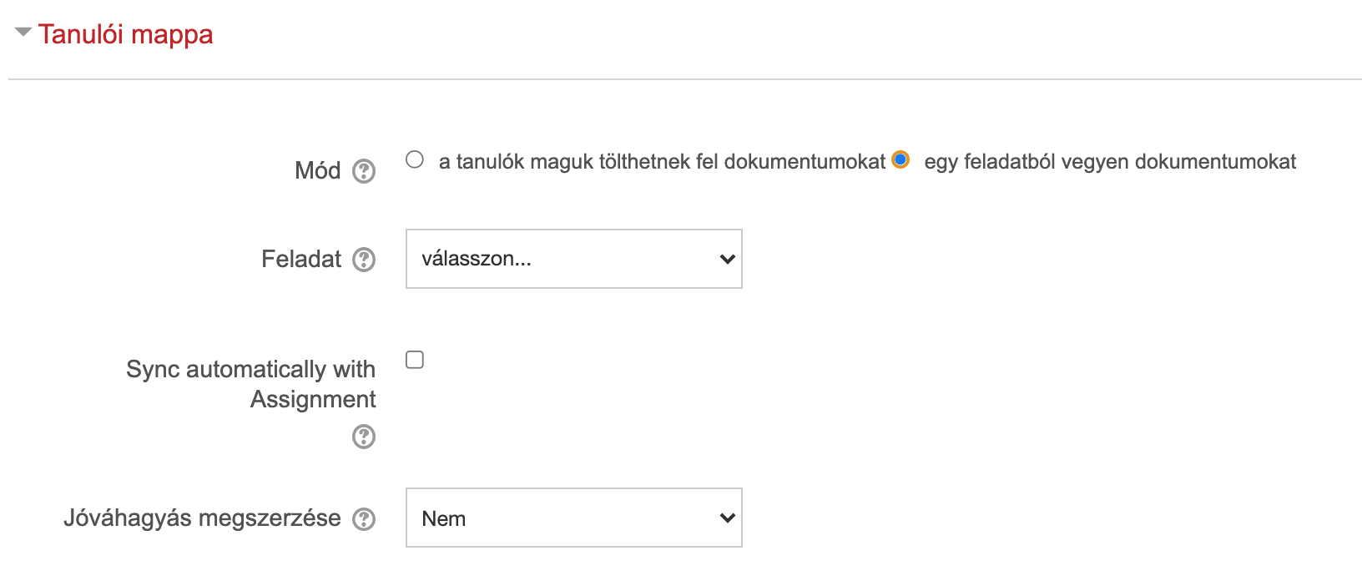1362x581 pixels.
Task: Open help icon for Jóváhagyás megszerzése
Action: [x=364, y=519]
